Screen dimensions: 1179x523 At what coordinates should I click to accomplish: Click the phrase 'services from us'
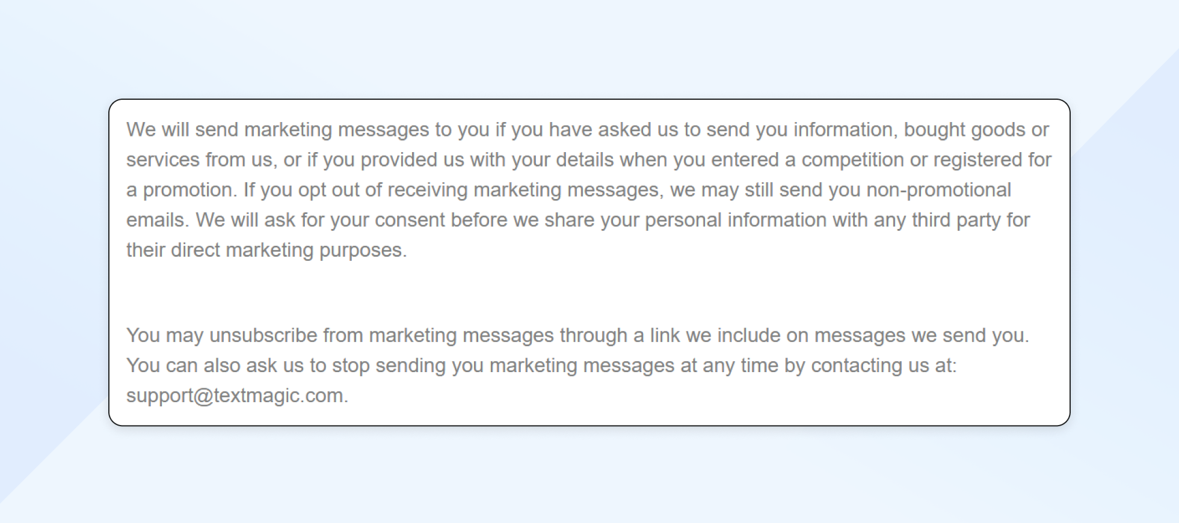(x=201, y=160)
